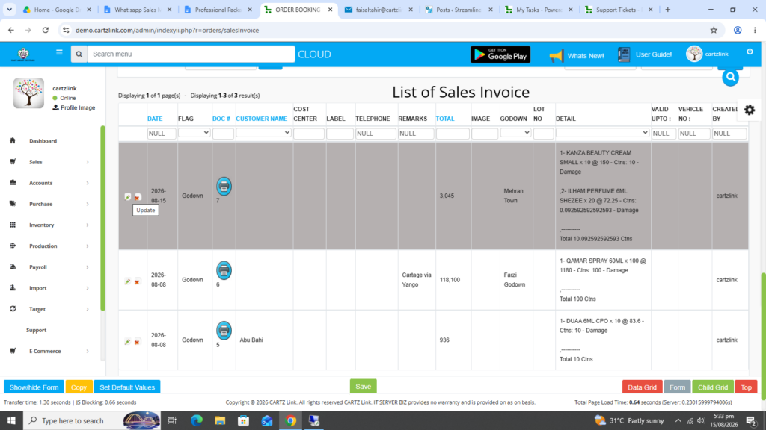Open Windows Start menu
The image size is (766, 430).
click(x=11, y=420)
